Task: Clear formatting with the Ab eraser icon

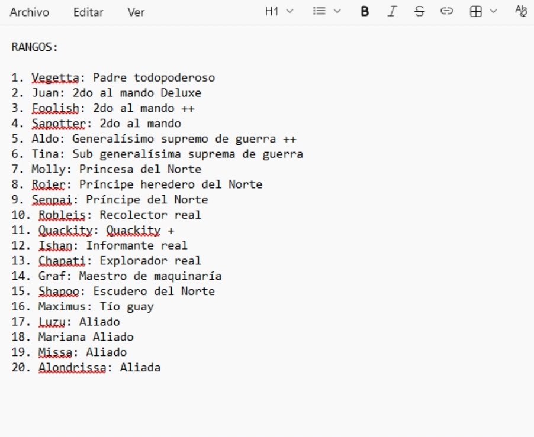Action: pyautogui.click(x=522, y=11)
